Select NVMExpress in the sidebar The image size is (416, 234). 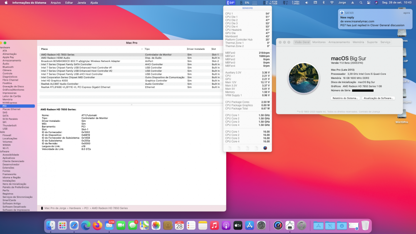10,103
